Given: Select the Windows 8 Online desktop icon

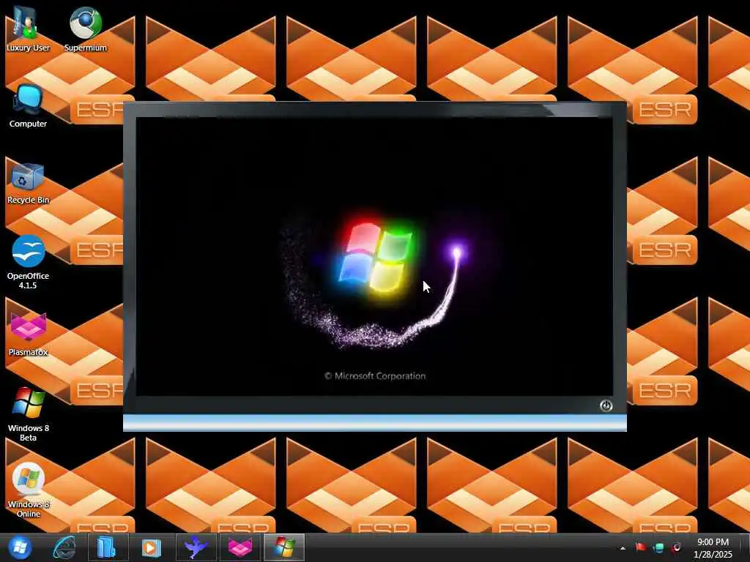Looking at the screenshot, I should click(x=28, y=490).
